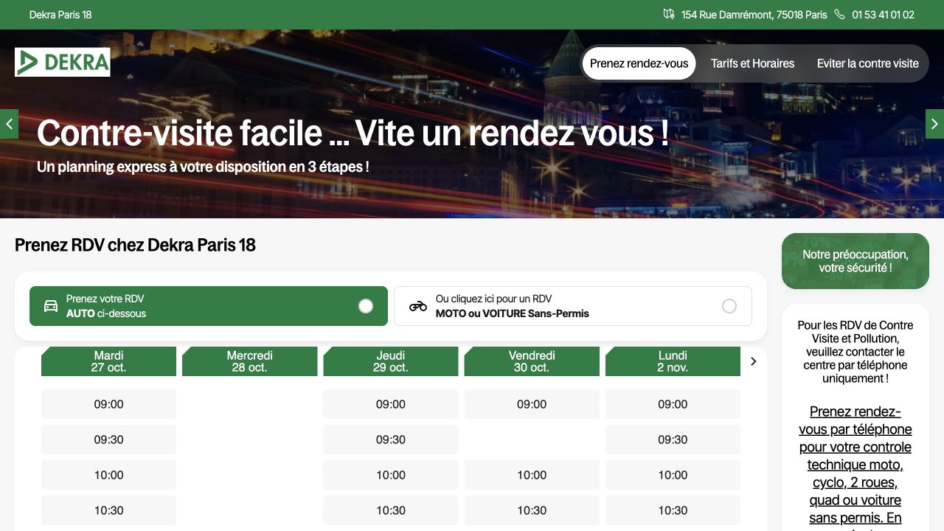944x531 pixels.
Task: Click the Vendredi 30 oct. column header
Action: tap(532, 361)
